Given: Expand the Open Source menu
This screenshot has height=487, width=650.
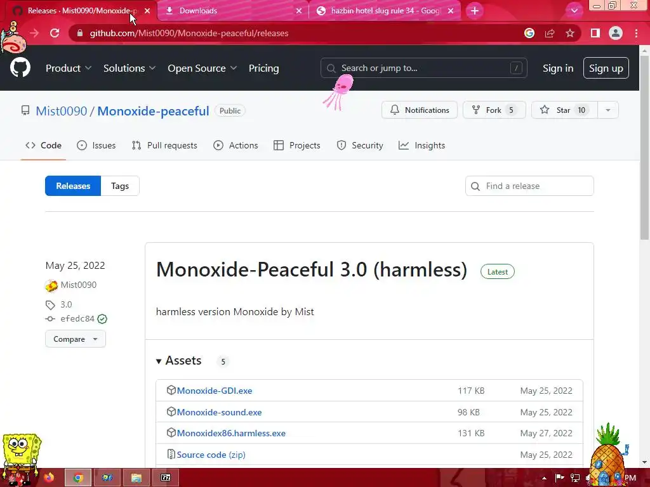Looking at the screenshot, I should [x=202, y=68].
